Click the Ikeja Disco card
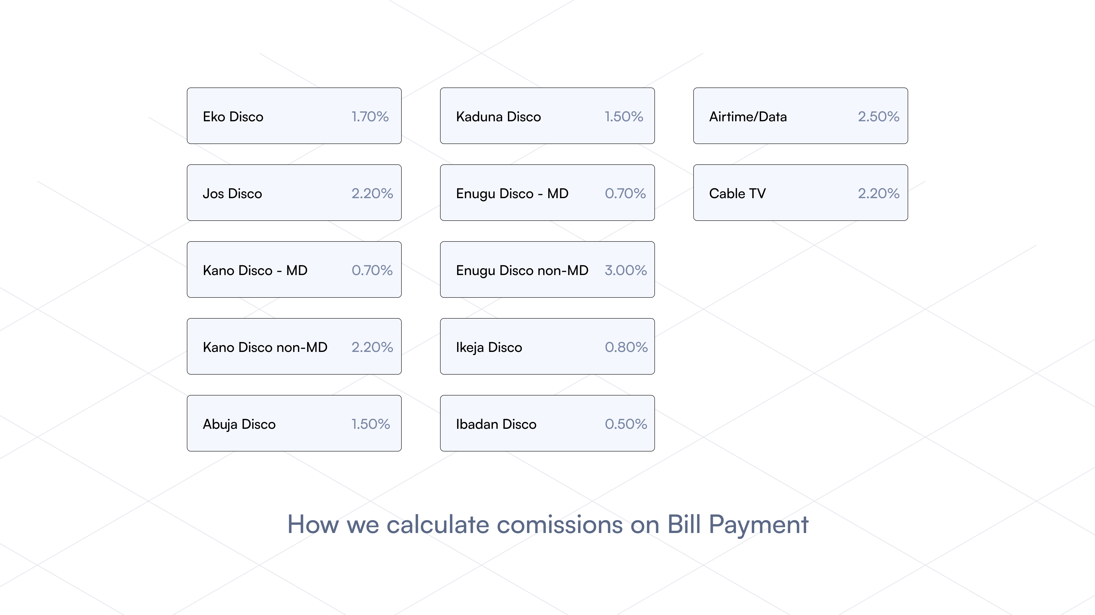The width and height of the screenshot is (1095, 615). click(x=547, y=346)
